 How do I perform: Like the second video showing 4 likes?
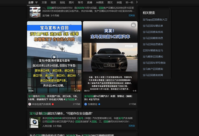pos(134,91)
